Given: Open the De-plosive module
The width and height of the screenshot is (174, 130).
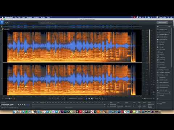Looking at the screenshot, I should tap(164, 57).
